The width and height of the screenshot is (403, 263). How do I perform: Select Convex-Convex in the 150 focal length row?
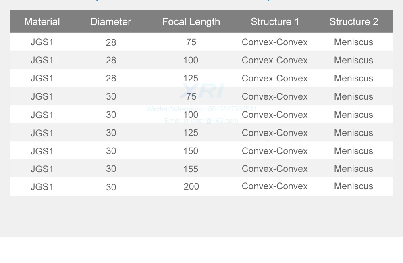coord(275,151)
